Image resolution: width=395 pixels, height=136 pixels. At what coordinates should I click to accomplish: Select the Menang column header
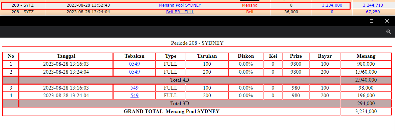(x=366, y=56)
